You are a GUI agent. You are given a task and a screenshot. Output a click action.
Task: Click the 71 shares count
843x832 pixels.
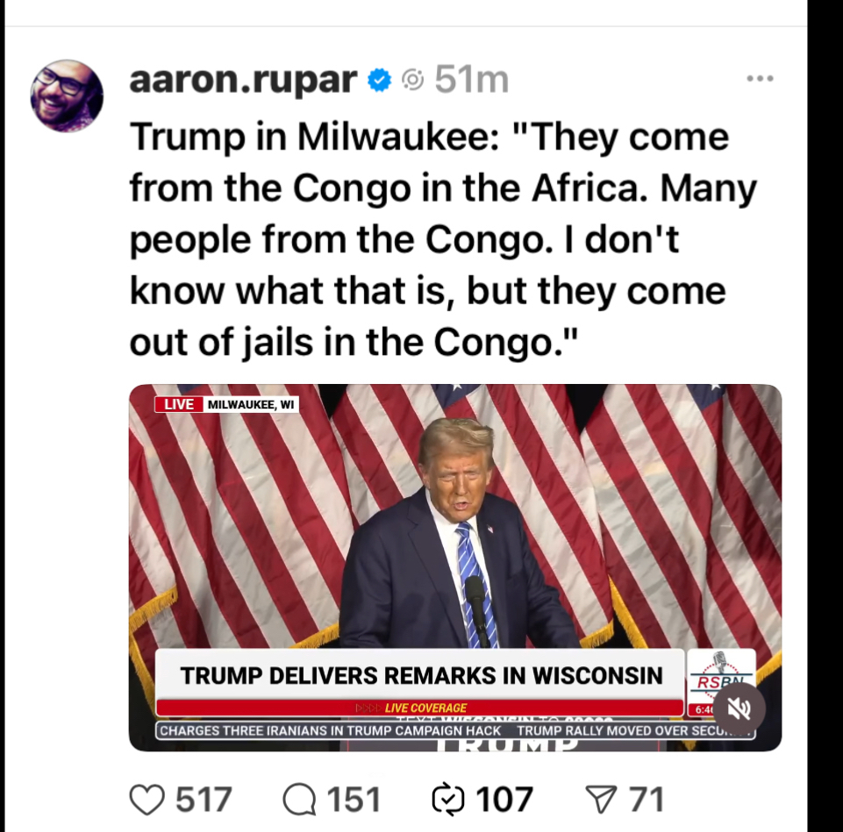click(x=647, y=800)
